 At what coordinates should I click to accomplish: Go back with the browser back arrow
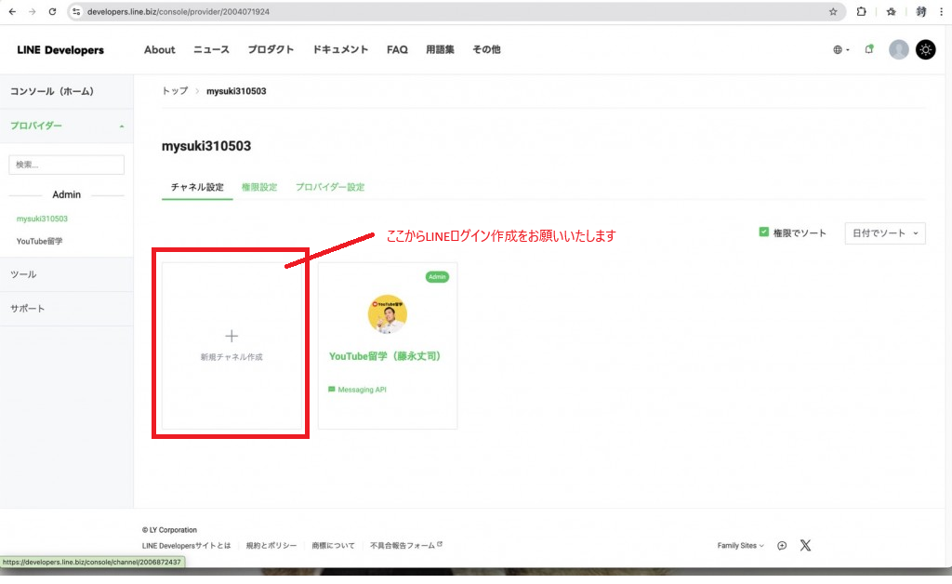click(x=12, y=11)
